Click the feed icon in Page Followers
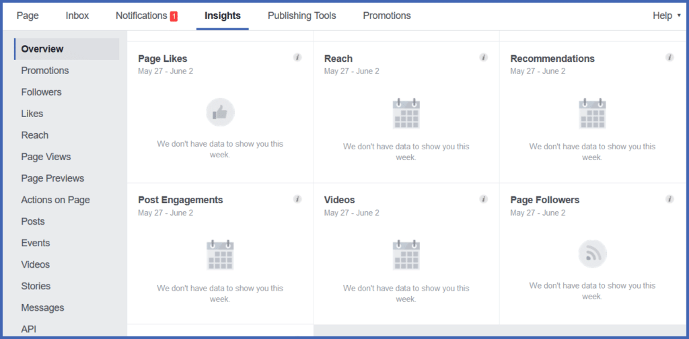Screen dimensions: 689x339 tap(592, 254)
